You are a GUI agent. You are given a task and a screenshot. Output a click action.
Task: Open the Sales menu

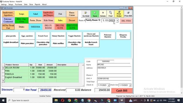coord(26,5)
